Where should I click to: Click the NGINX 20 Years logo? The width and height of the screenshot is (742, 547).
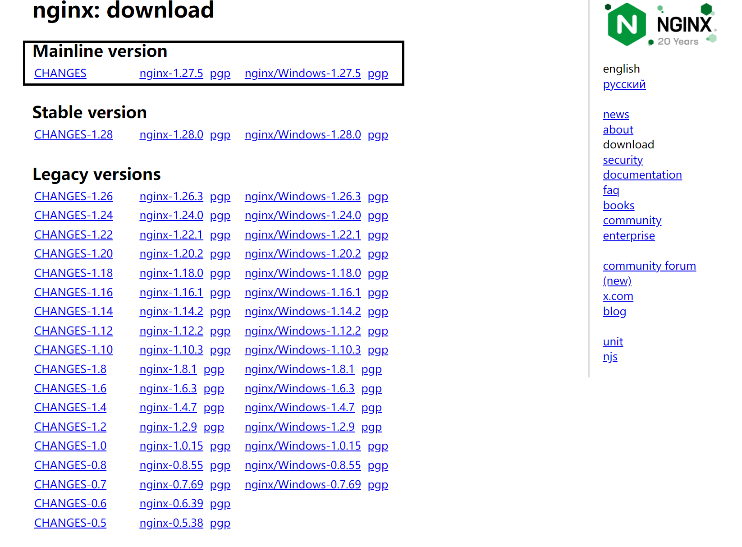coord(662,24)
